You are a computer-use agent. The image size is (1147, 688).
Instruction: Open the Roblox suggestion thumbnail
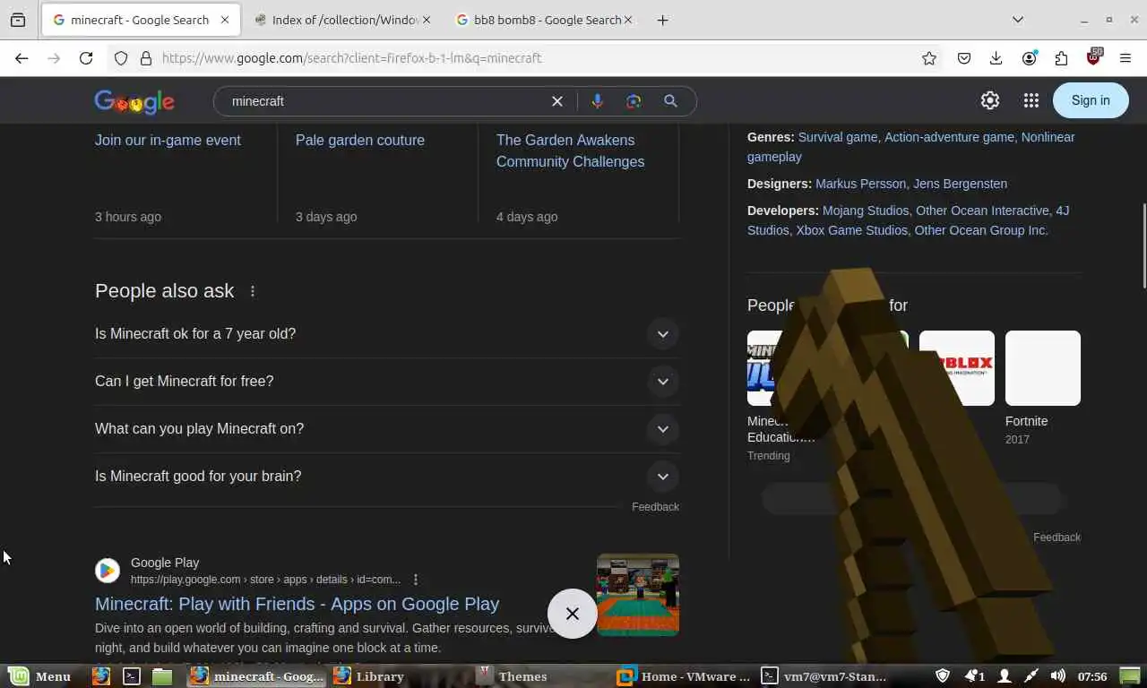[x=957, y=368]
